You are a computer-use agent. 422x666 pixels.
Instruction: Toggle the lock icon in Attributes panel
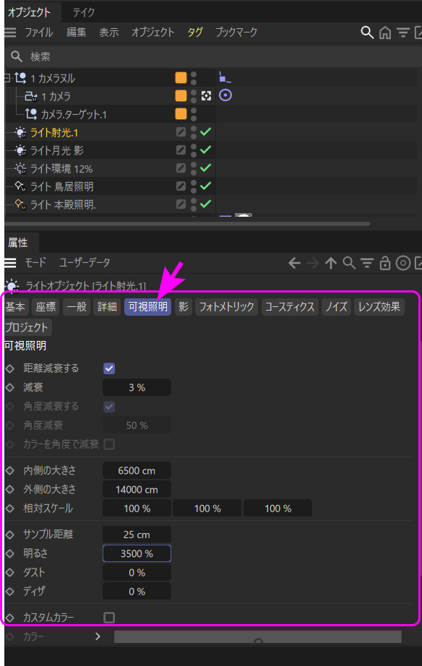[x=385, y=264]
